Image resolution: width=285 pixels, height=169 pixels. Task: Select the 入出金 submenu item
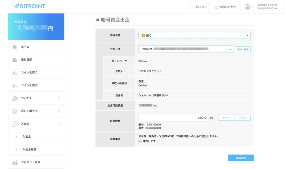36,137
